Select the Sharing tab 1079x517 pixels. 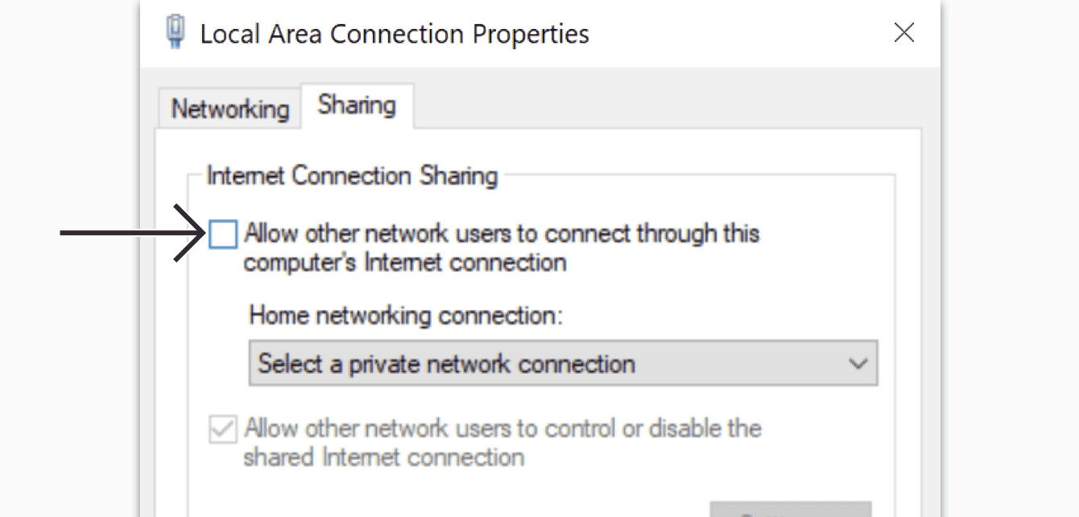pyautogui.click(x=357, y=105)
